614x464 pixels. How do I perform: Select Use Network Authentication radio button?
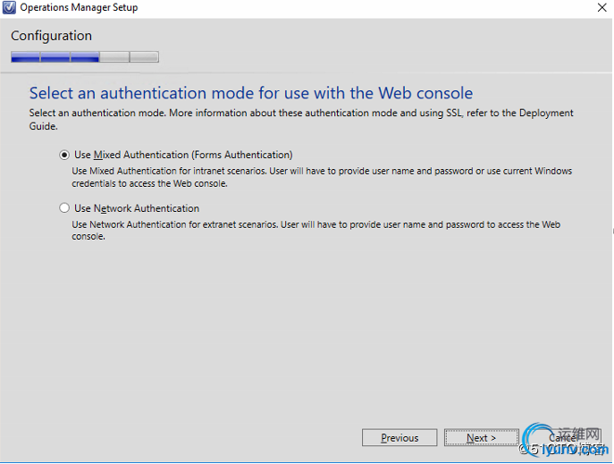tap(64, 208)
